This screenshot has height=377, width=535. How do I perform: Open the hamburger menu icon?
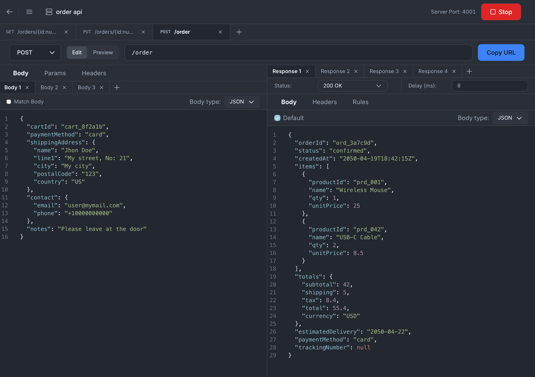(x=29, y=12)
